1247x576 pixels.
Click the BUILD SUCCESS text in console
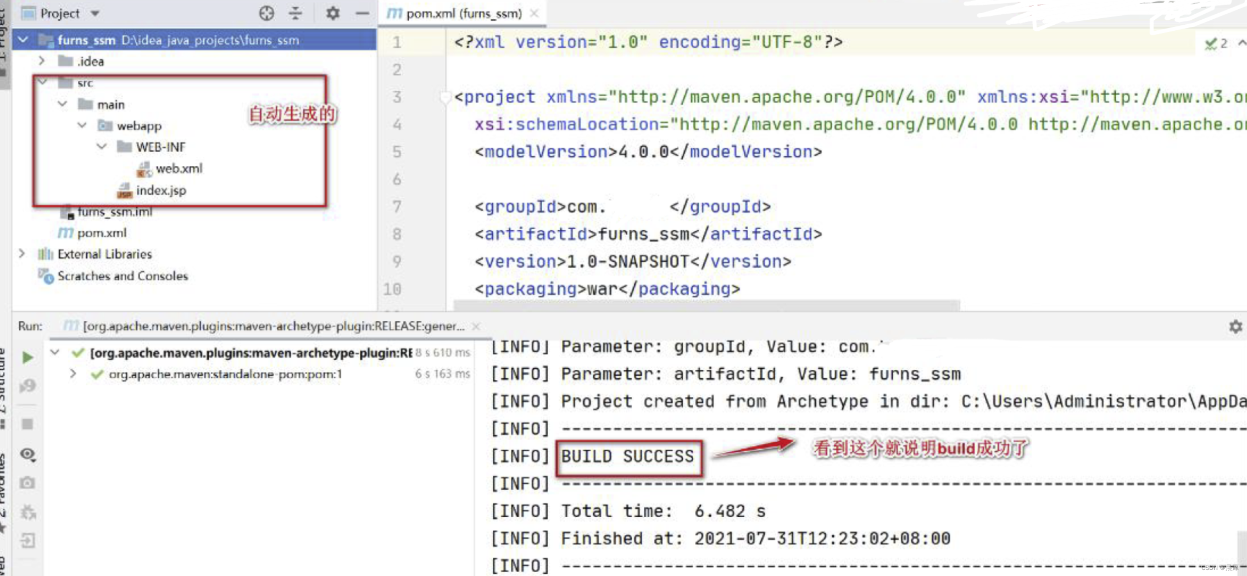point(628,456)
